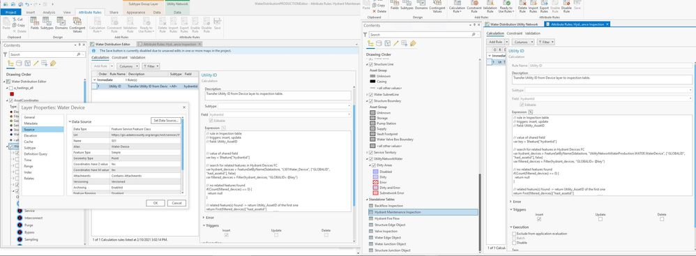Click the Undo icon in quick access toolbar
This screenshot has width=696, height=256.
27,4
